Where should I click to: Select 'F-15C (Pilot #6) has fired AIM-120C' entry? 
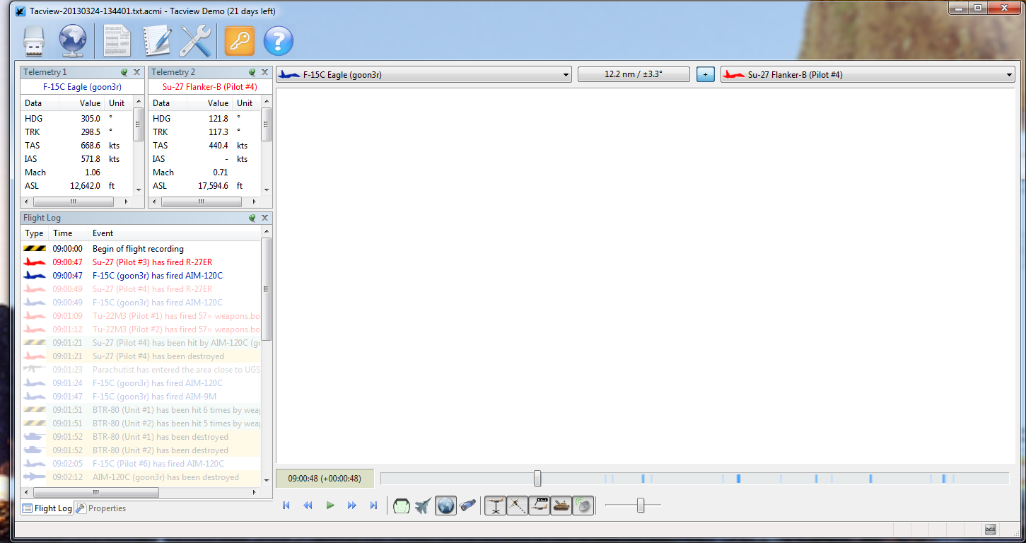click(141, 464)
